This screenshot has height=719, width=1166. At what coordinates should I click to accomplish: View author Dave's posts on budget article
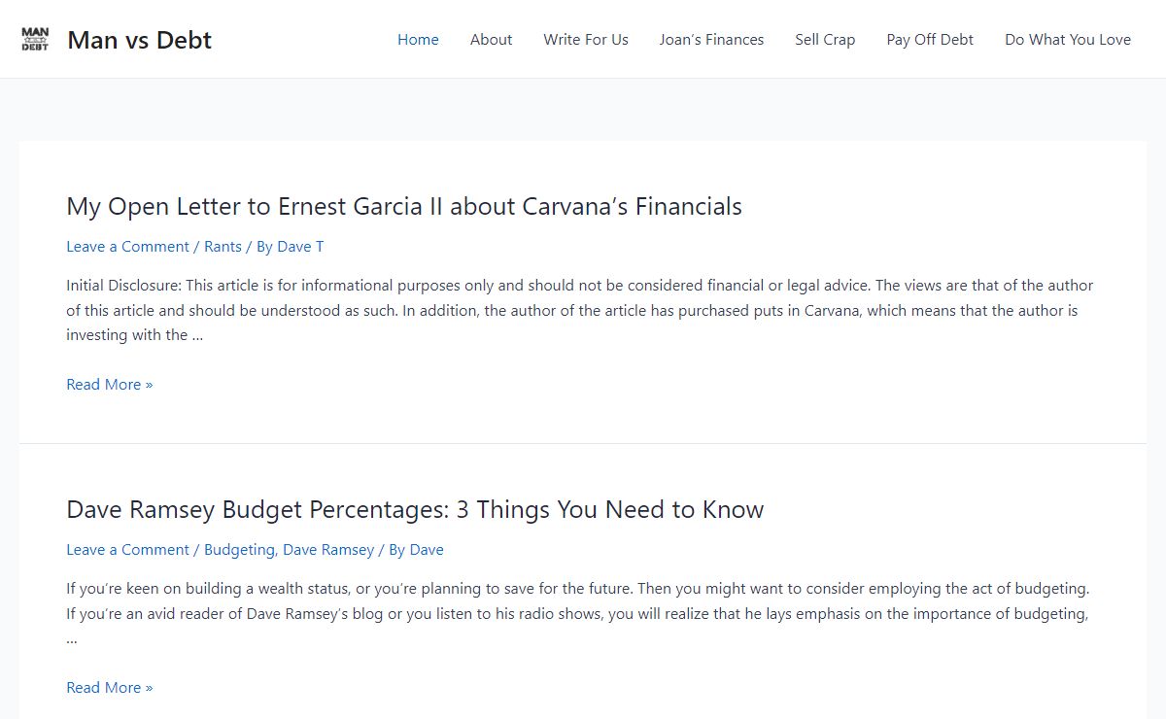pyautogui.click(x=427, y=550)
